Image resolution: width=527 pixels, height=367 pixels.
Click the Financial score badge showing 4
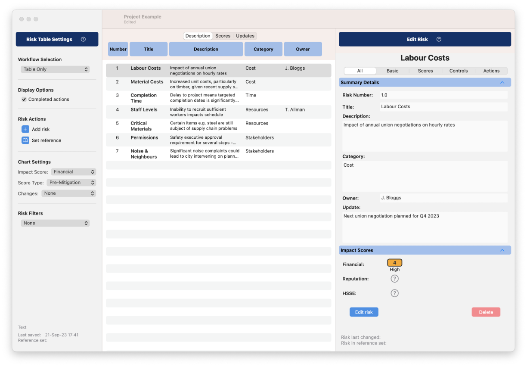point(394,263)
